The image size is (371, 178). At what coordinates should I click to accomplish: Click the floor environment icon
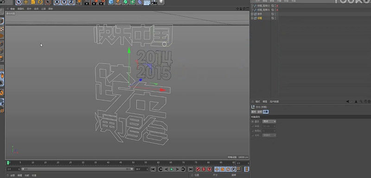(147, 2)
